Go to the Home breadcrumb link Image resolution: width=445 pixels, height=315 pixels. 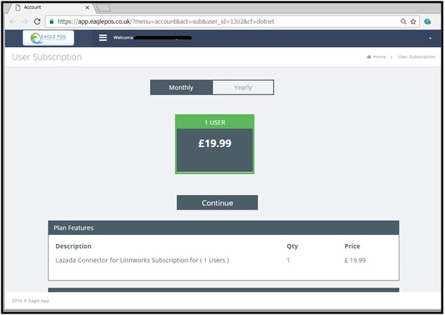tap(376, 57)
